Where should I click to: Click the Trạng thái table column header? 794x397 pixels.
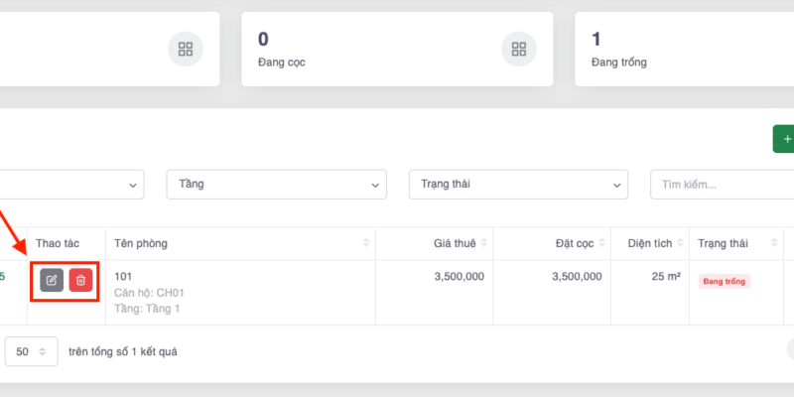(723, 243)
